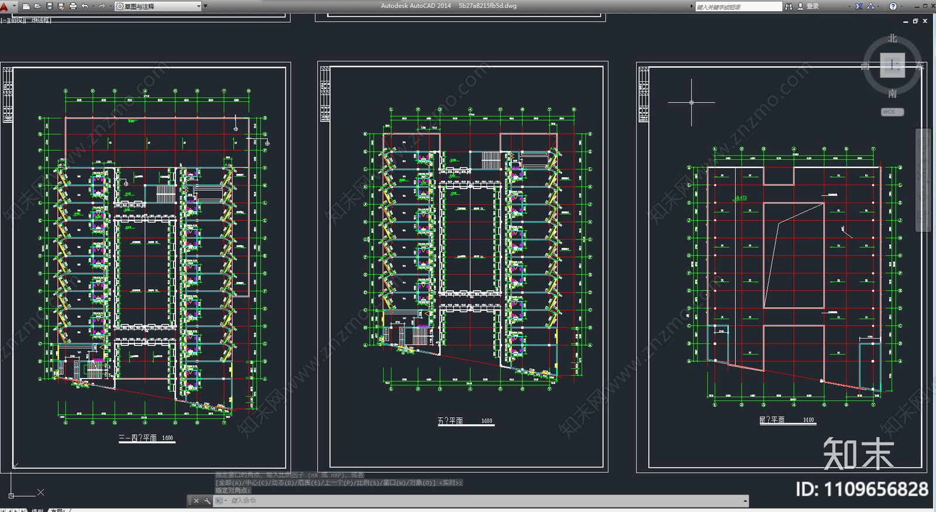The image size is (936, 512).
Task: Expand command history arrow at command line end
Action: pos(745,501)
